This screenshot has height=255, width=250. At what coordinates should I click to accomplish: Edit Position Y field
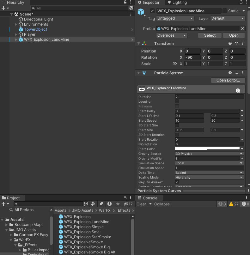point(215,51)
